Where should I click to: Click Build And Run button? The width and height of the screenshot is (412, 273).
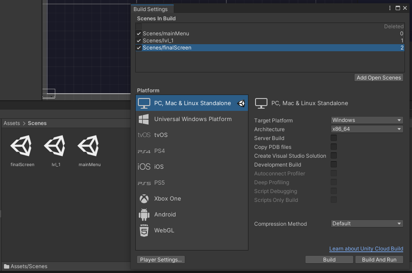point(379,260)
